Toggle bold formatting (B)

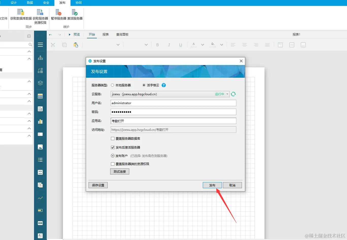tap(157, 45)
